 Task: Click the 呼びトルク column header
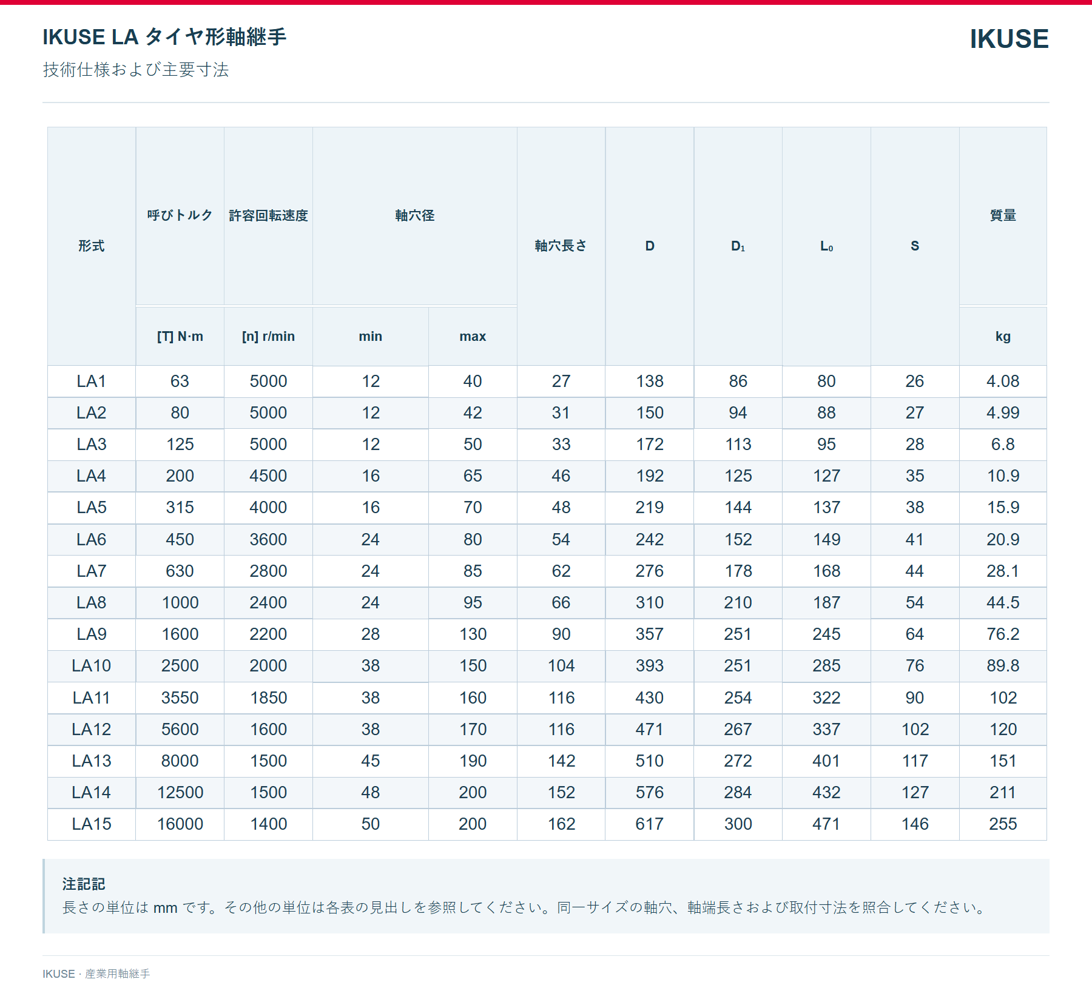point(180,215)
